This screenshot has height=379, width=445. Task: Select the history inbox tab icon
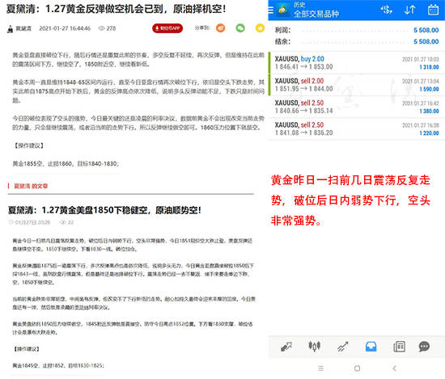coord(371,347)
